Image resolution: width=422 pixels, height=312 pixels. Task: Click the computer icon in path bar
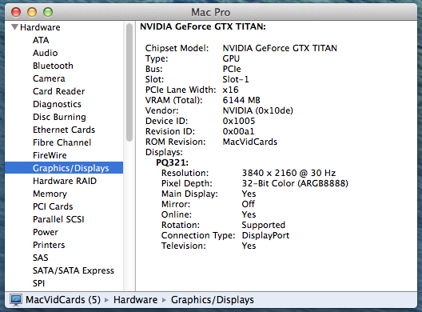pyautogui.click(x=16, y=300)
